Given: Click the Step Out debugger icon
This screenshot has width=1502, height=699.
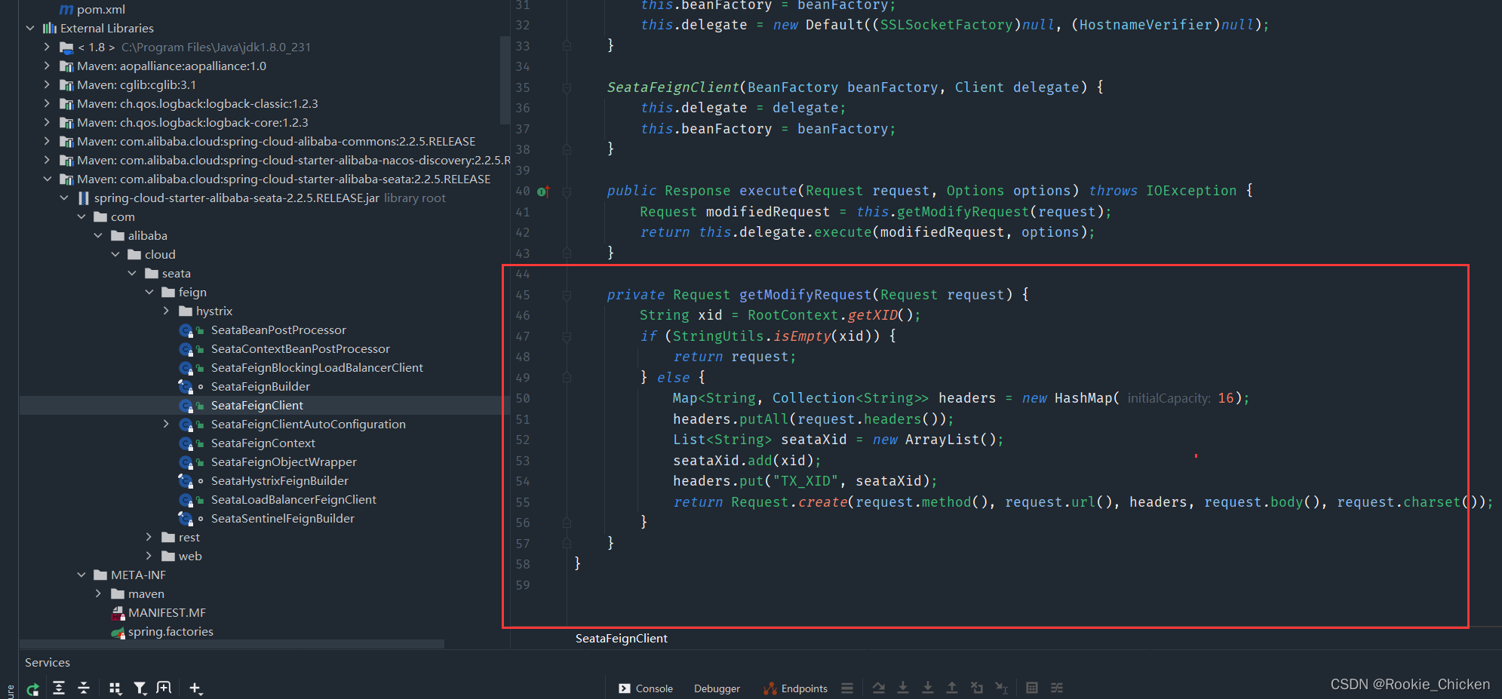Looking at the screenshot, I should pos(952,688).
